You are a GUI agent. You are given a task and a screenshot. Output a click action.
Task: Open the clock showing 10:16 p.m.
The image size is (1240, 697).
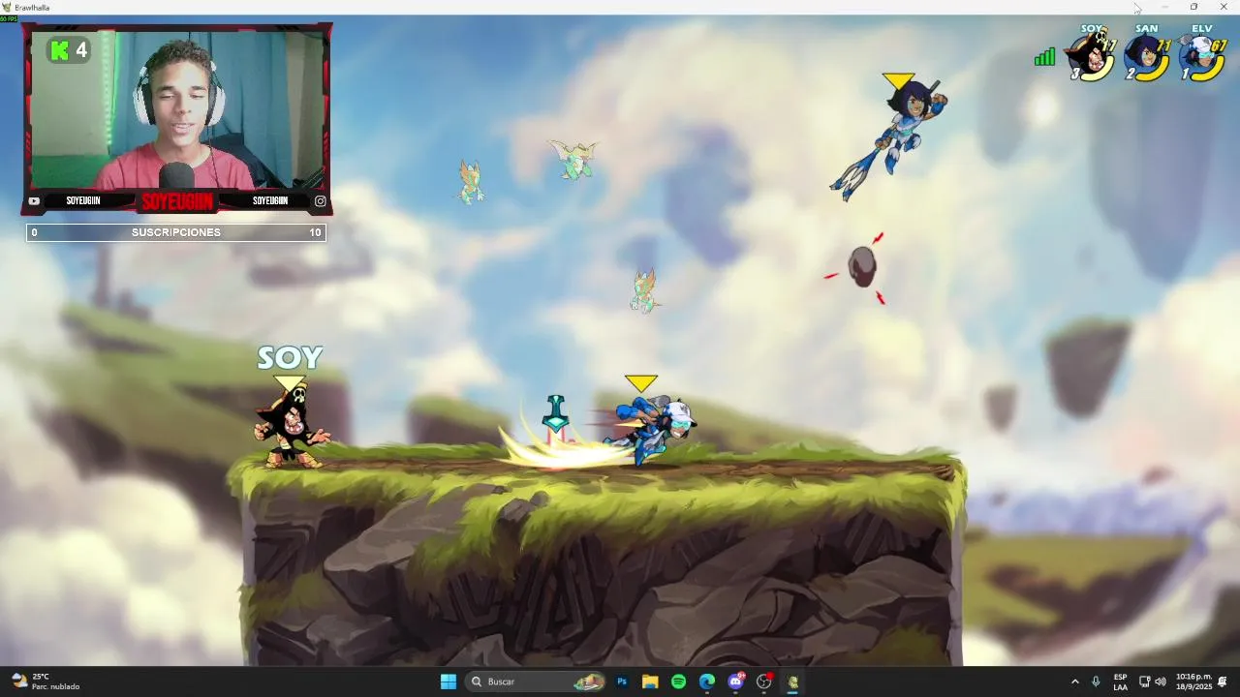[x=1193, y=682]
